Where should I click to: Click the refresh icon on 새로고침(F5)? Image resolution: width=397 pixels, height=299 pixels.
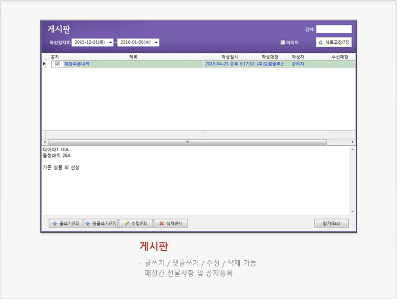coord(321,42)
